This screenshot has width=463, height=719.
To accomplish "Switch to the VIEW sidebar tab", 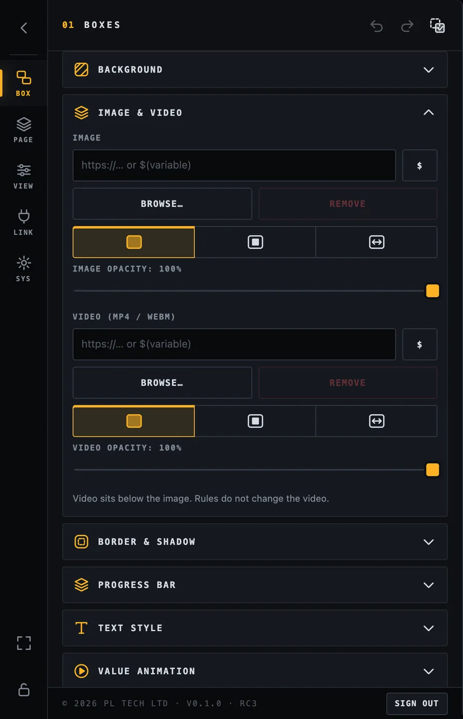I will pos(23,176).
